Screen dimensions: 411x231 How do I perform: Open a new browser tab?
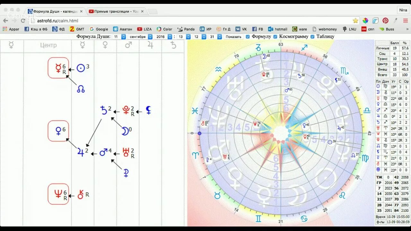point(153,12)
